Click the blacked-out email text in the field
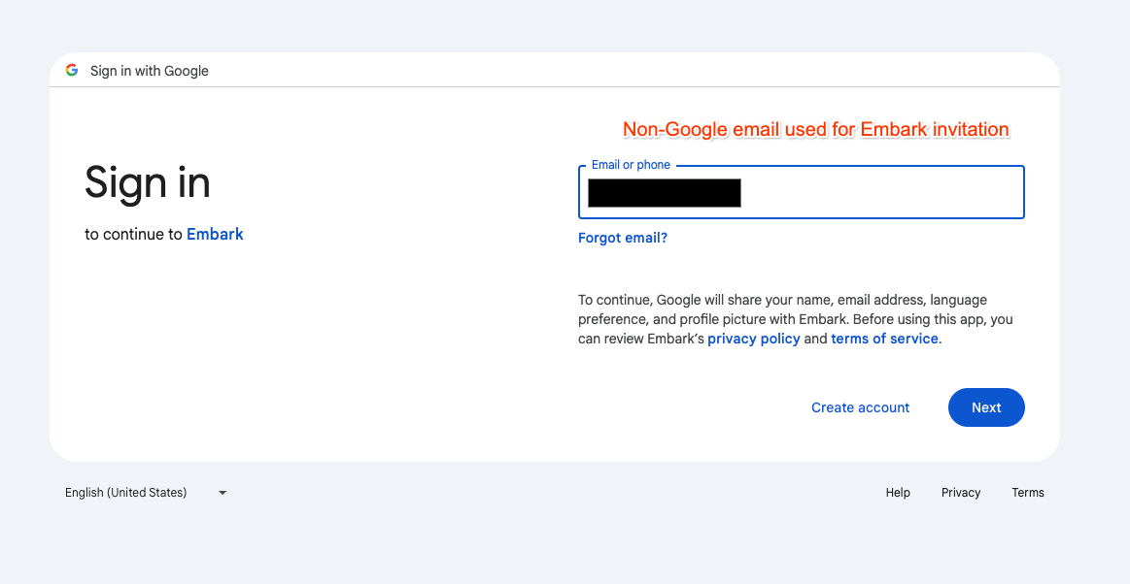The image size is (1130, 584). [x=665, y=193]
